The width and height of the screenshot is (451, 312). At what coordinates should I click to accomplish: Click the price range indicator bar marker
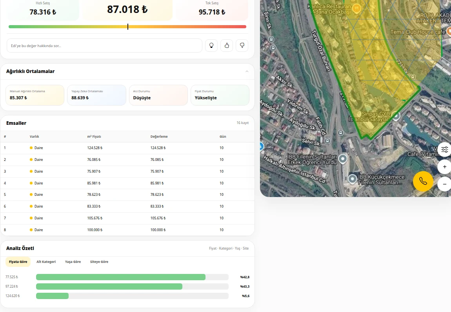[x=128, y=27]
